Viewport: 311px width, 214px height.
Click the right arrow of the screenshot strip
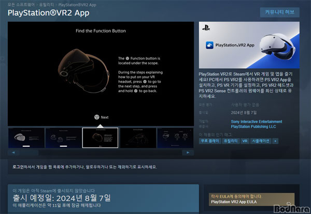tap(188, 152)
